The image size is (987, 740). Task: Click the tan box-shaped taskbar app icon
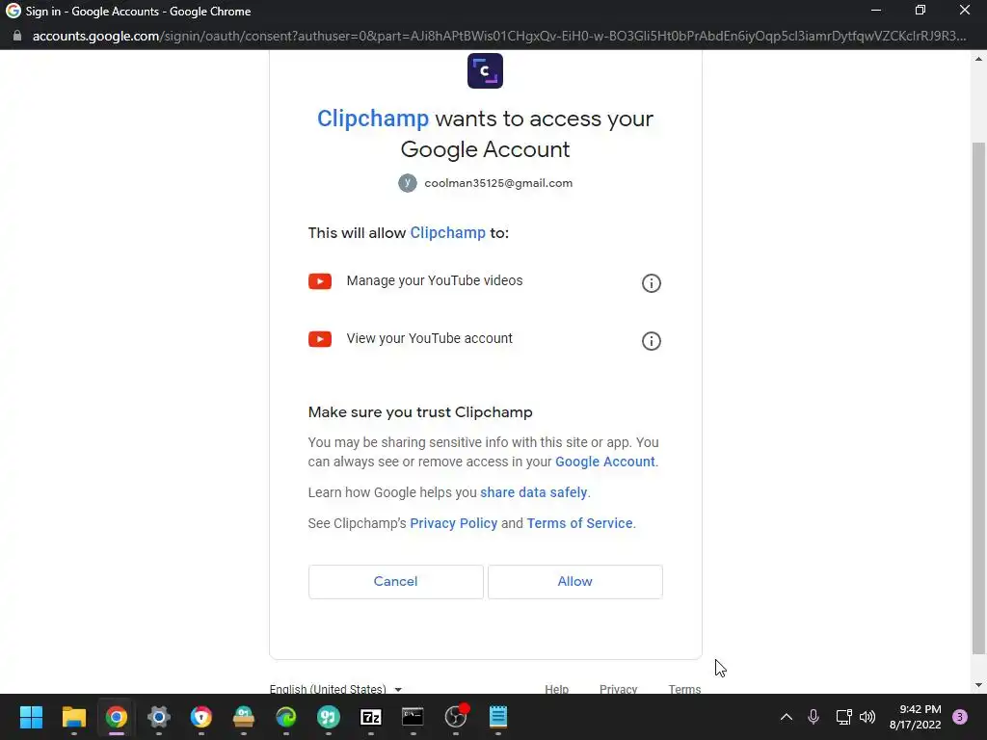click(x=244, y=717)
